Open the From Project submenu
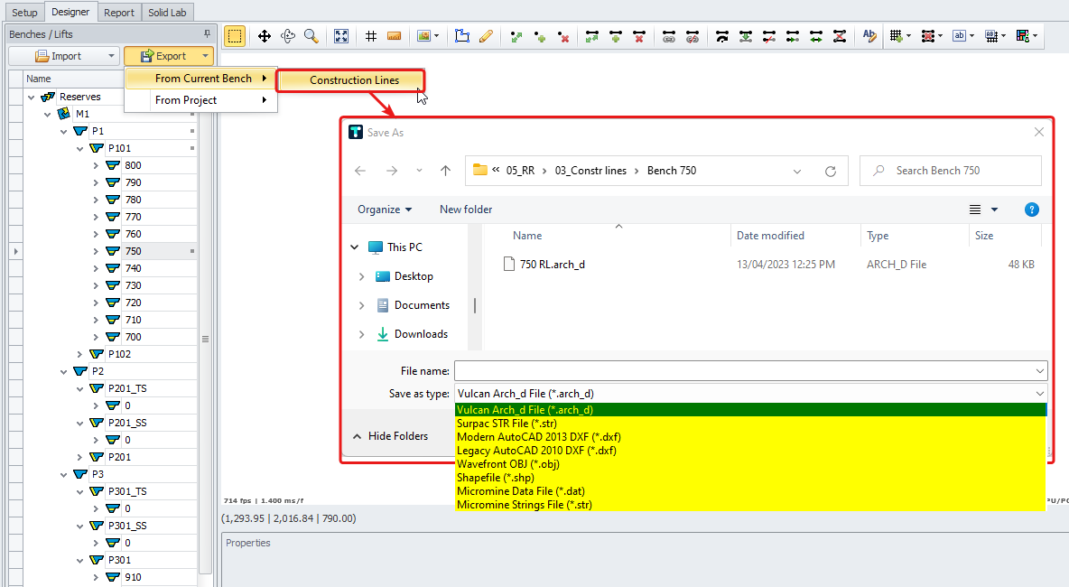 [x=200, y=100]
